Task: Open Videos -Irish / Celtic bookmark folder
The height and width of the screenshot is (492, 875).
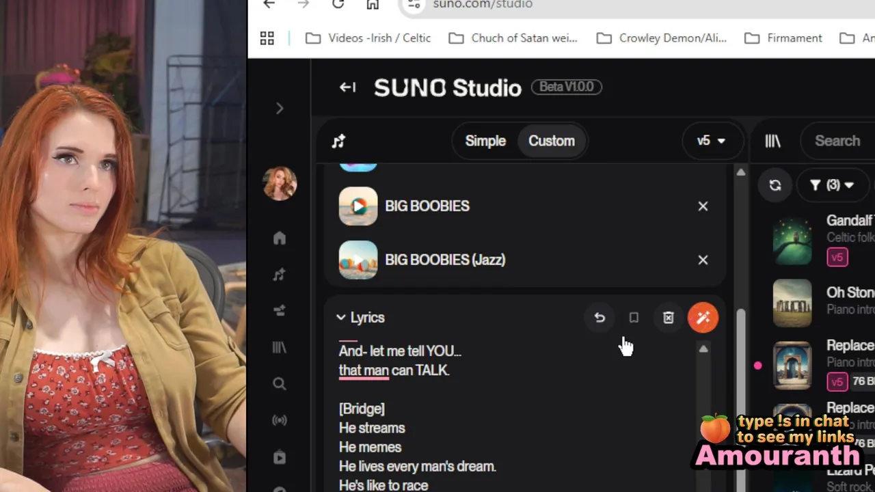Action: 368,38
